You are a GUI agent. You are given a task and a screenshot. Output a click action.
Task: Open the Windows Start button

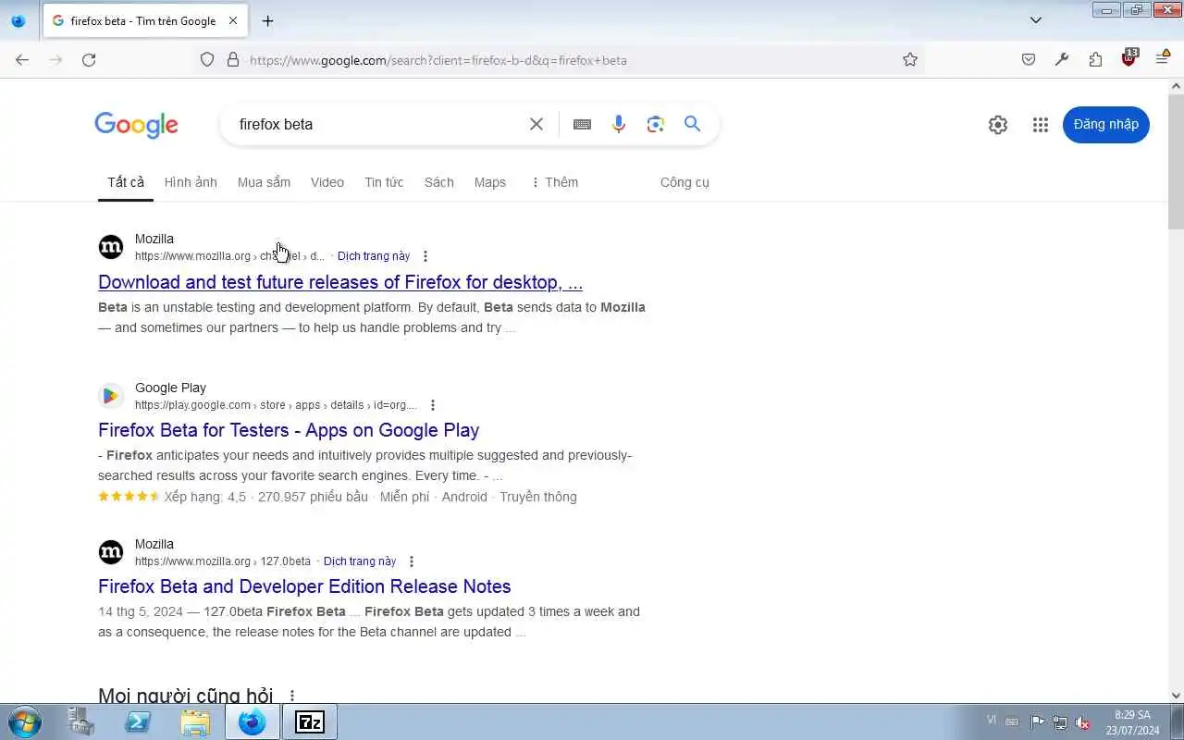(x=24, y=721)
